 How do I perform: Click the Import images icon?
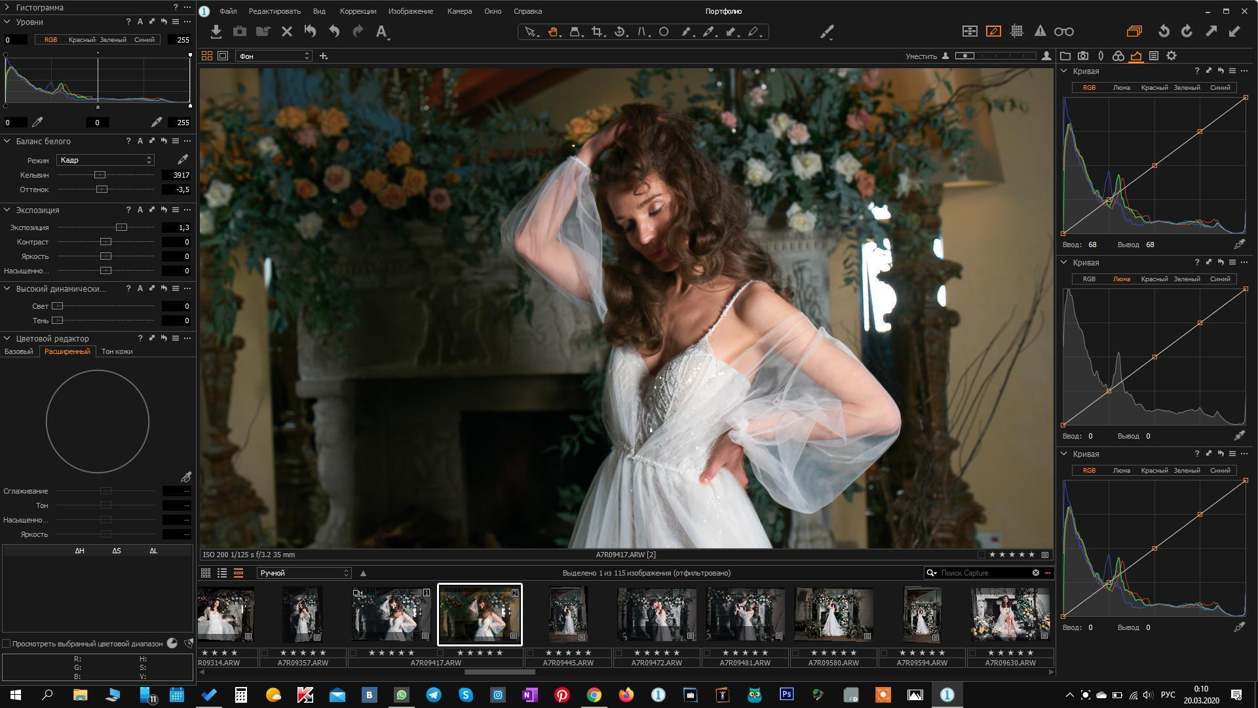[x=216, y=31]
